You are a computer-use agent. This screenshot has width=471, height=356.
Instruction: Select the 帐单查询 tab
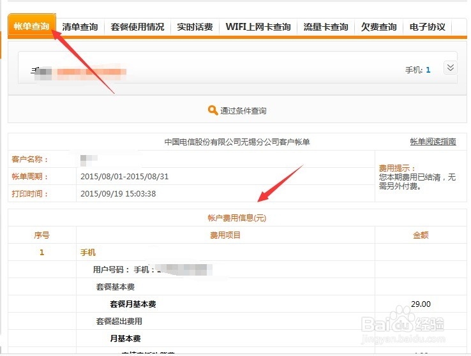tap(31, 26)
